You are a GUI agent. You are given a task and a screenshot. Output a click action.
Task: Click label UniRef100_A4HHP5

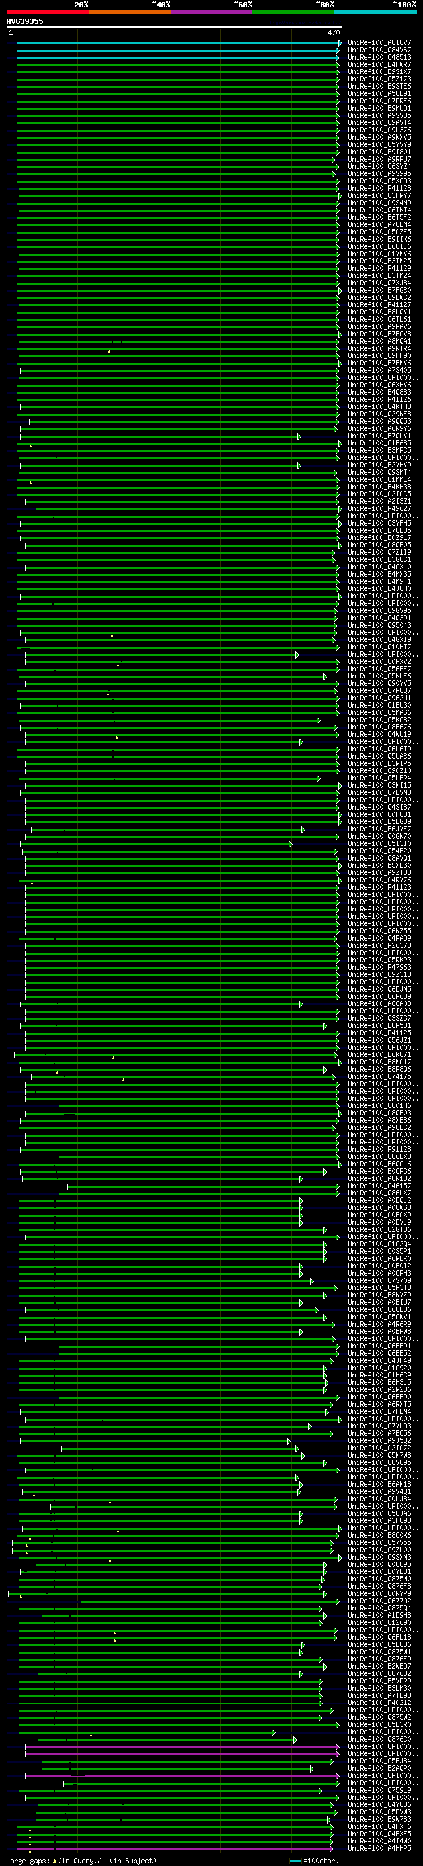coord(379,1849)
